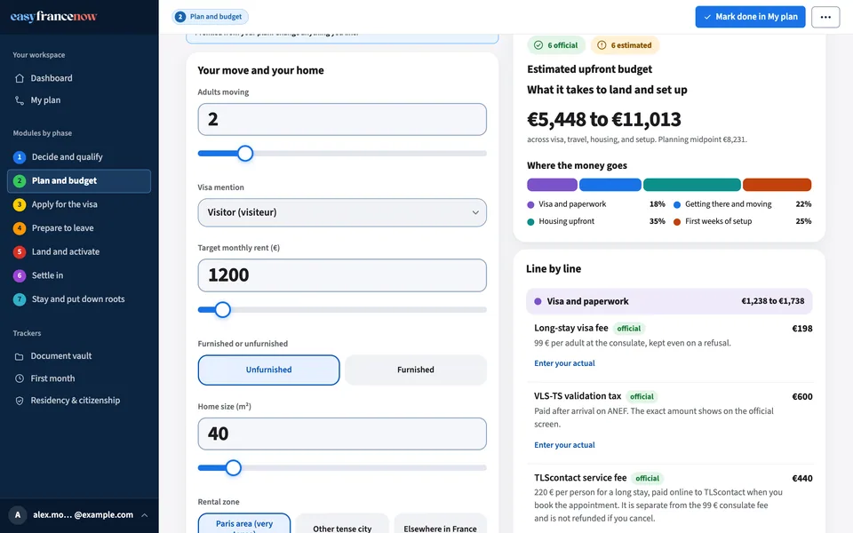This screenshot has width=853, height=533.
Task: Click the First weeks of setup legend label
Action: coord(718,221)
